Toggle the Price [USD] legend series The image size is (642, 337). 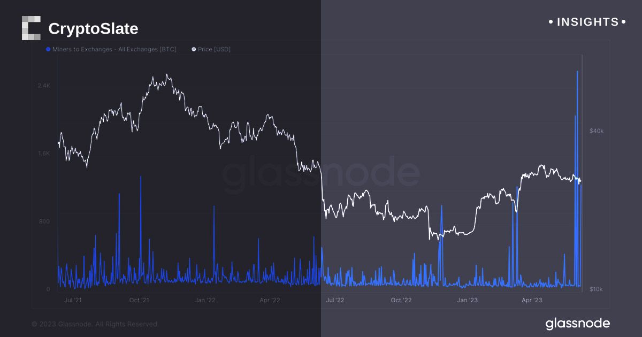tap(214, 49)
